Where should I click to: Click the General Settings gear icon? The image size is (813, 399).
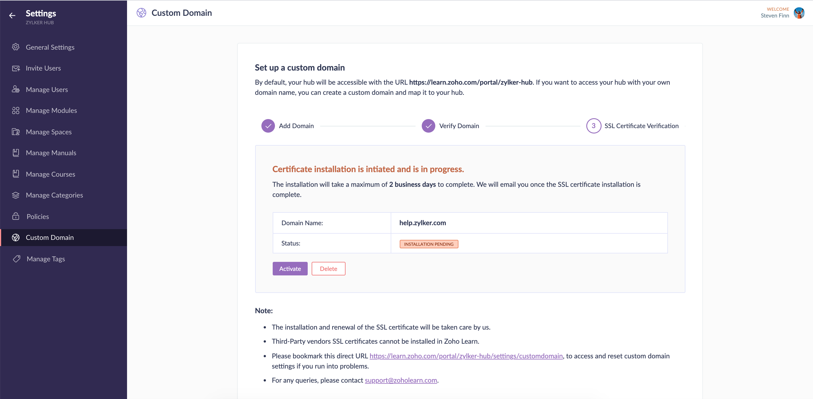16,47
